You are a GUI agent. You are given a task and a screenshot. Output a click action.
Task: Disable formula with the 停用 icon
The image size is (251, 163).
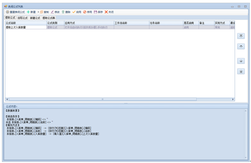click(x=85, y=12)
